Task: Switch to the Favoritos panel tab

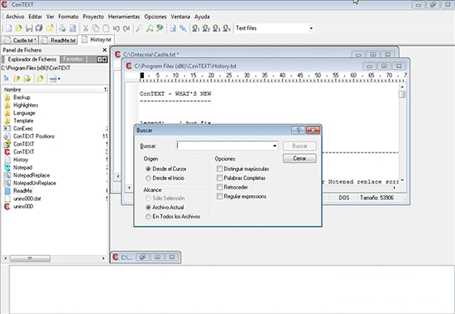Action: 73,59
